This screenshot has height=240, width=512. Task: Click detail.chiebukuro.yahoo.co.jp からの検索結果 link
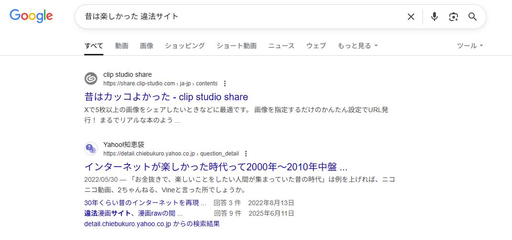152,224
